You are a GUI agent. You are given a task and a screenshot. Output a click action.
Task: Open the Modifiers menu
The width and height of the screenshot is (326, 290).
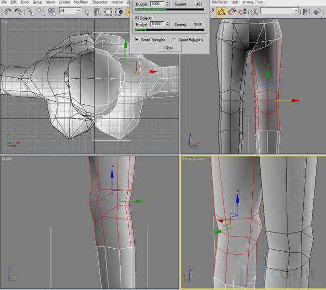[x=81, y=3]
